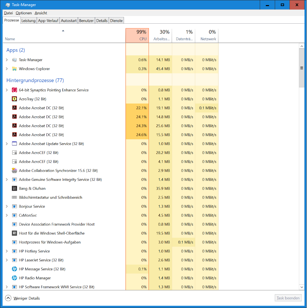Expand Adobe Genuine Software Integrity Service
Viewport: 308px width, 308px height.
[x=7, y=180]
